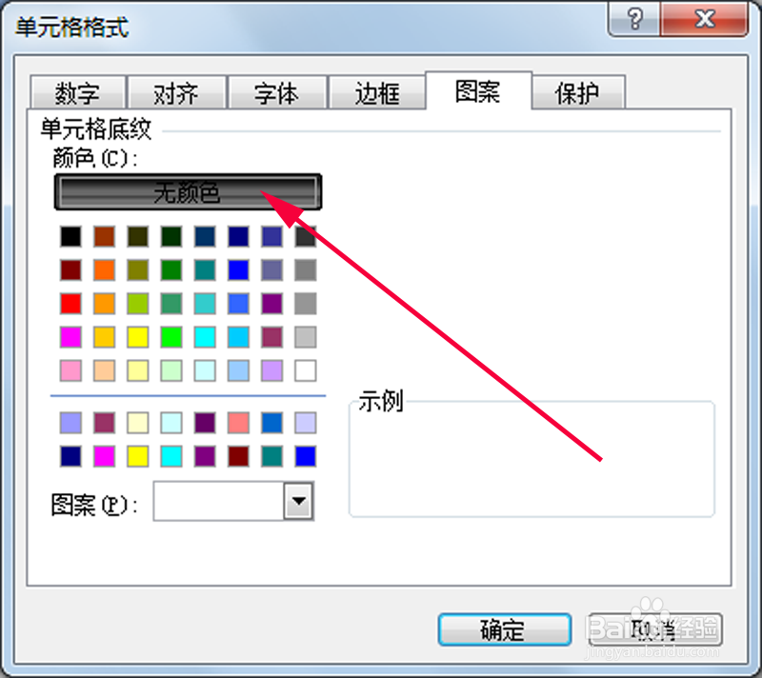The image size is (762, 678).
Task: Switch to the 数字 tab
Action: pos(78,92)
